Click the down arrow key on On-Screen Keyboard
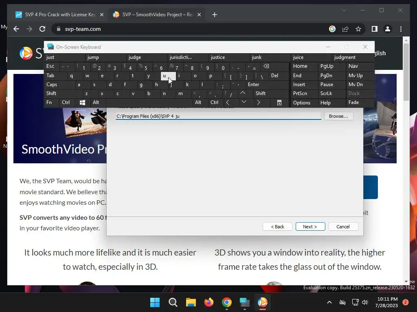Screen dimensions: 417x312 point(244,102)
